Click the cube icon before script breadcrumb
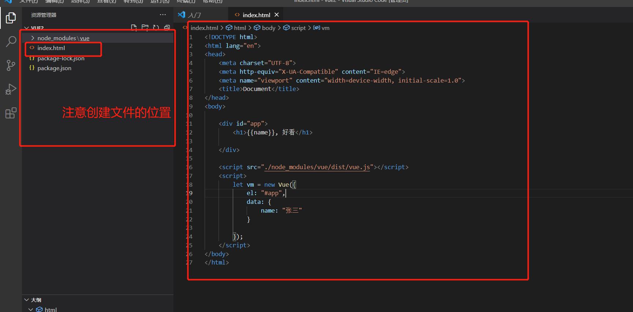 (x=286, y=28)
